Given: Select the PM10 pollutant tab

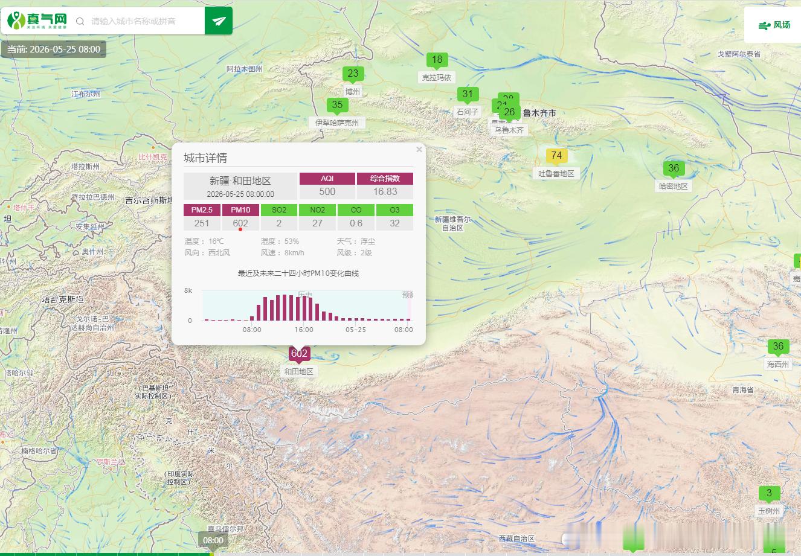Looking at the screenshot, I should tap(240, 210).
